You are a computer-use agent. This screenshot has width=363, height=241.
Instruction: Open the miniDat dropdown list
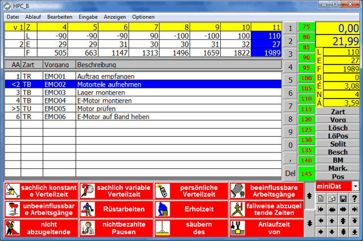(355, 186)
